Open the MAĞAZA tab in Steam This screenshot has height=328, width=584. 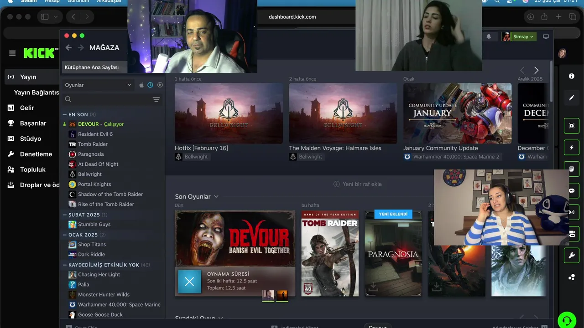(x=104, y=47)
